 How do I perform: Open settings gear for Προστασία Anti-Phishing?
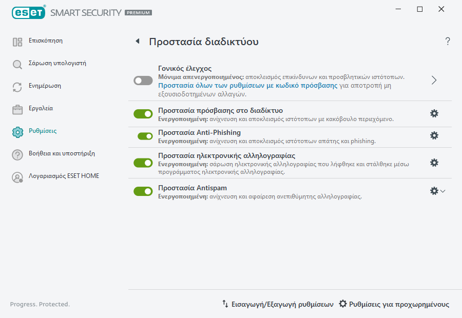coord(434,136)
